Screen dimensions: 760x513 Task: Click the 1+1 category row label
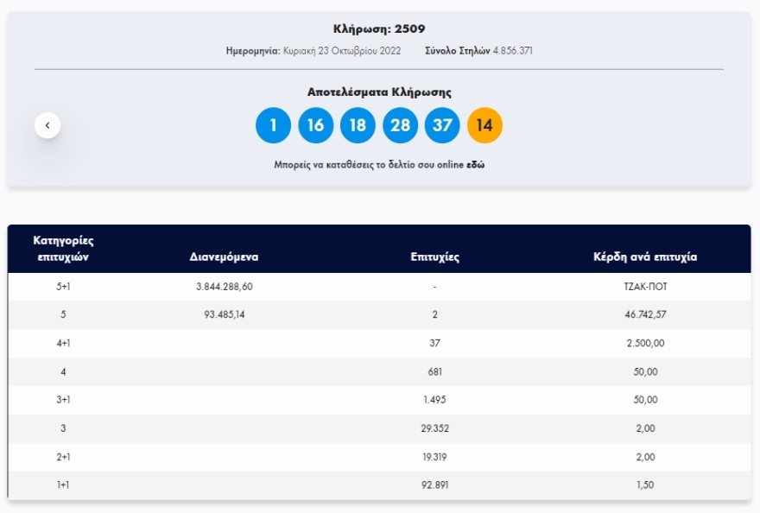click(x=63, y=485)
